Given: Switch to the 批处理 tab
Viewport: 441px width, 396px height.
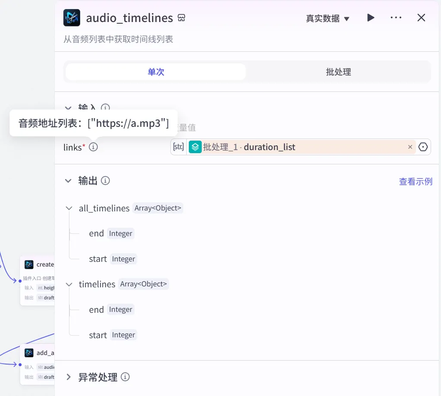Looking at the screenshot, I should tap(338, 72).
